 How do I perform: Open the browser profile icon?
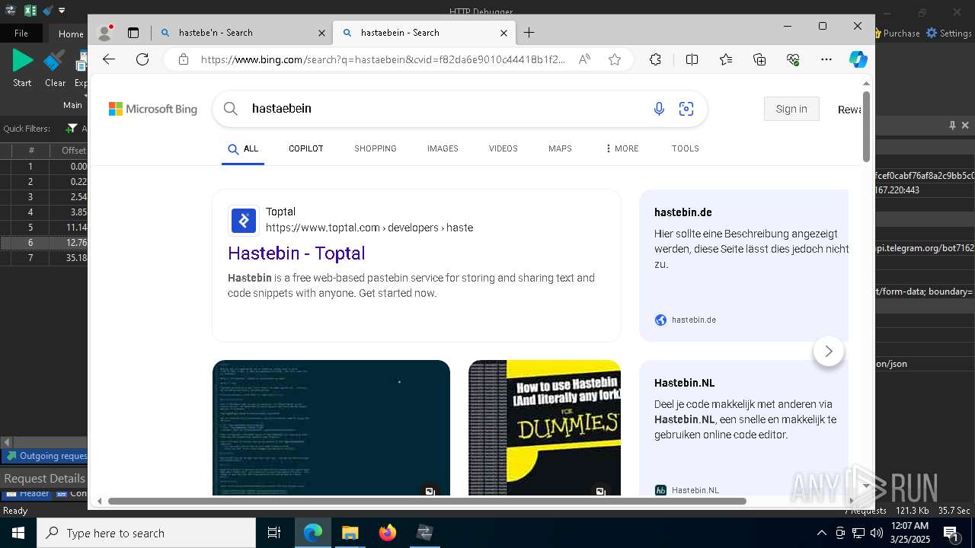click(x=105, y=33)
